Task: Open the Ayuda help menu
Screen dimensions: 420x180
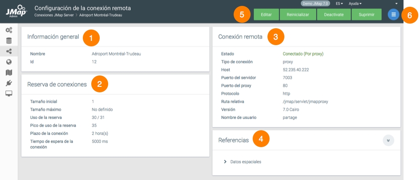Action: click(x=355, y=3)
